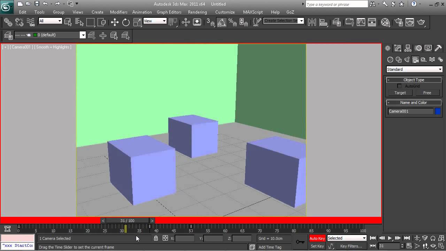Open Select by Name list icon
The width and height of the screenshot is (446, 251).
point(79,22)
